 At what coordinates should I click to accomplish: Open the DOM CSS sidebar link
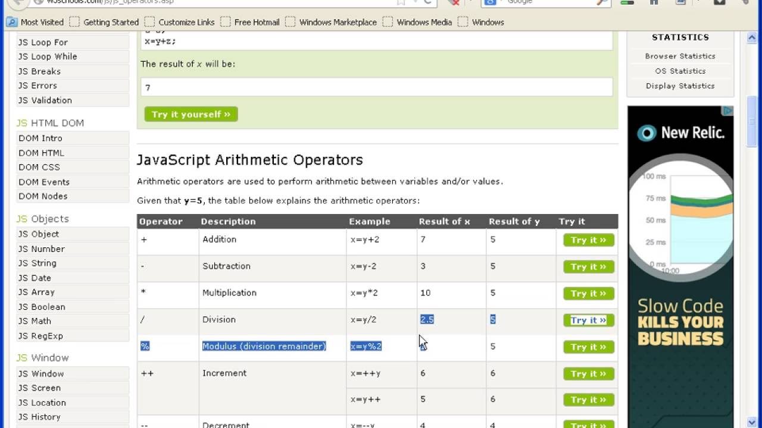pyautogui.click(x=73, y=167)
